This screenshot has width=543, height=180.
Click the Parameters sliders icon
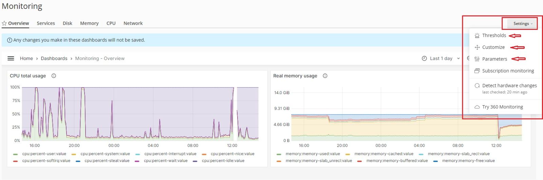(x=477, y=59)
